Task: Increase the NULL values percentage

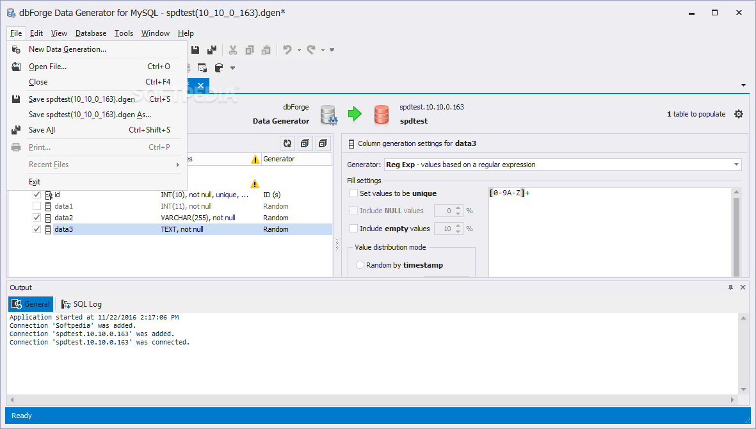Action: pyautogui.click(x=458, y=208)
